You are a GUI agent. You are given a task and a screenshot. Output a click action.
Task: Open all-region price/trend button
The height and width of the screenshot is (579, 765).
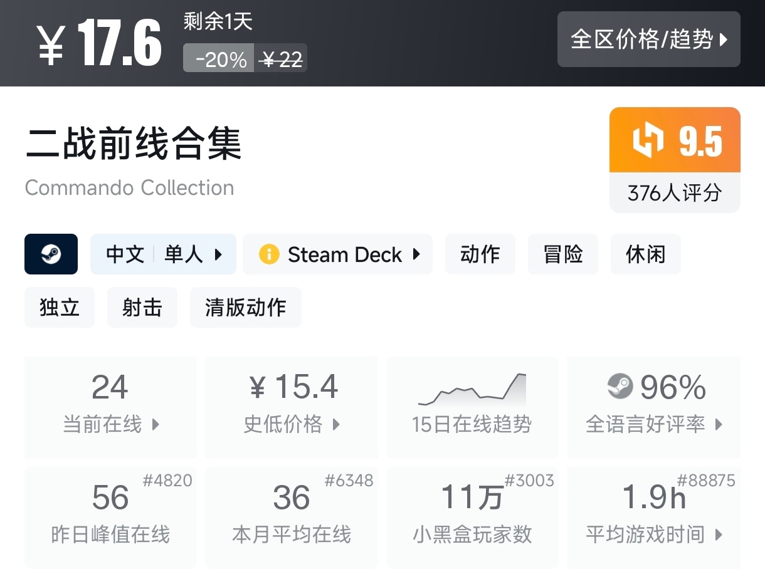pos(648,39)
